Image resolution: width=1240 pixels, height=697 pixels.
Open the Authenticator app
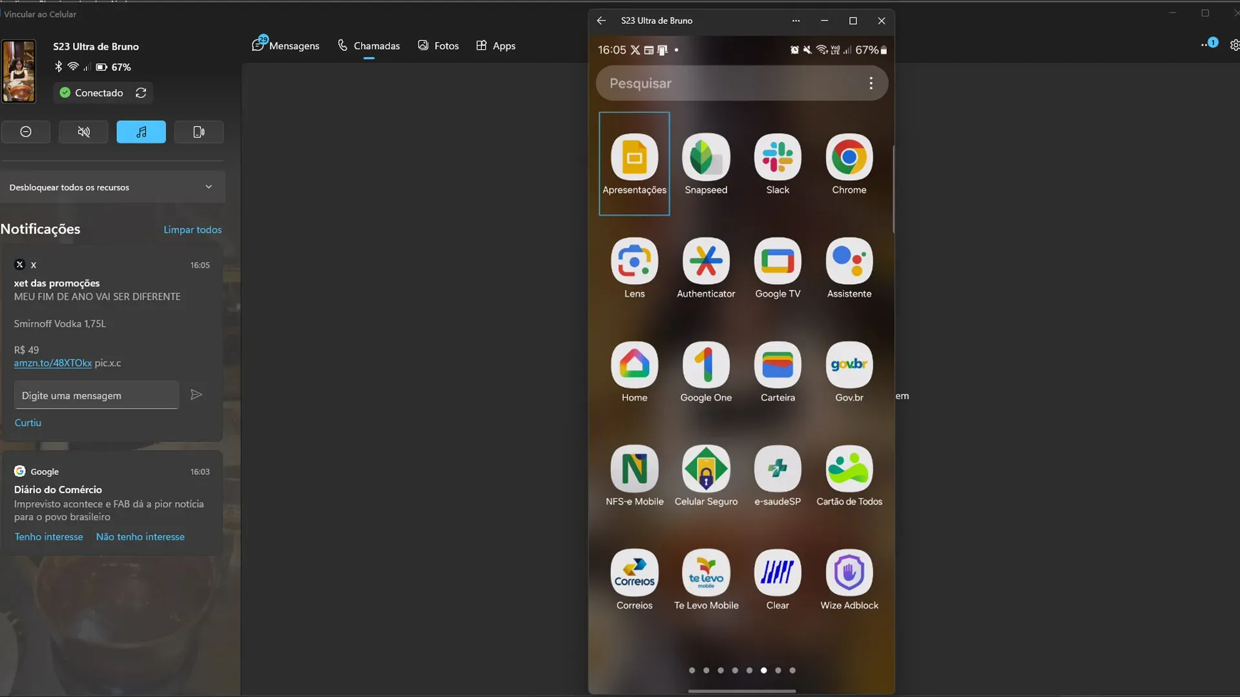[706, 261]
